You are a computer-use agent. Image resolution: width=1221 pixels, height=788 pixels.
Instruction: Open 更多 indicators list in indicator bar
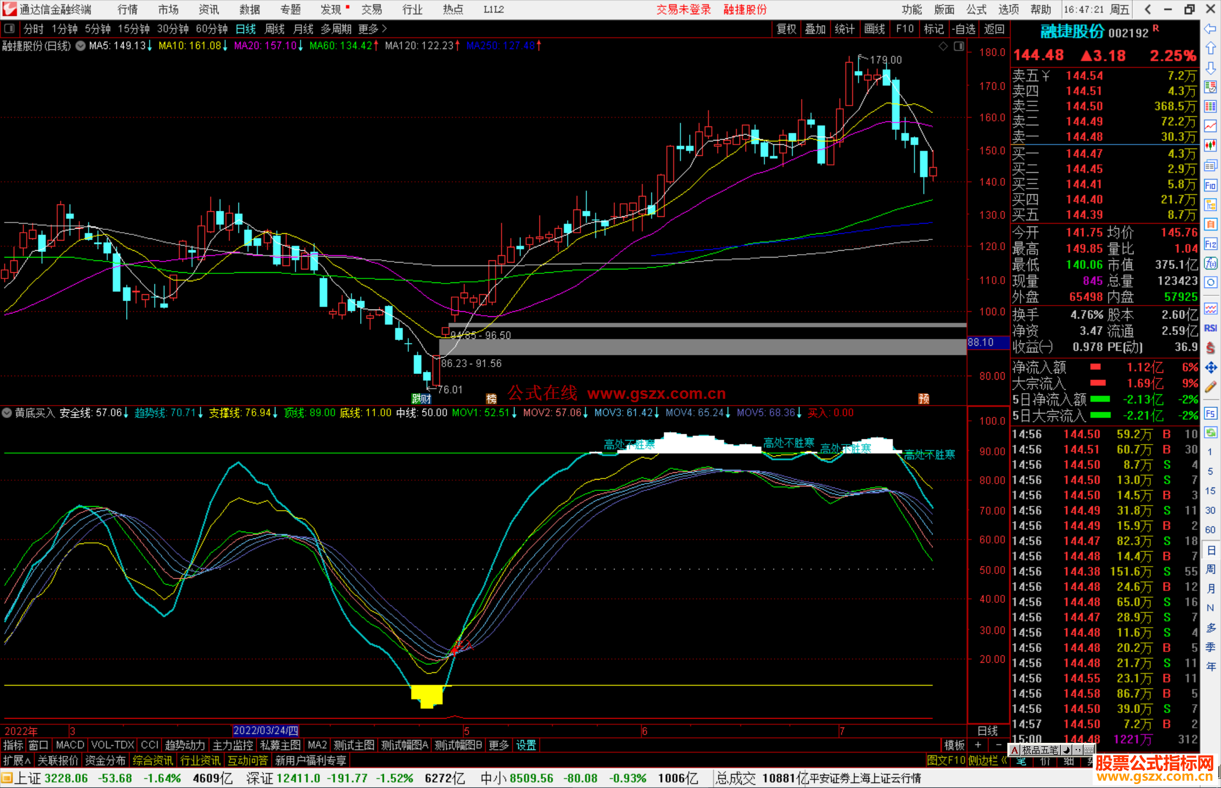[499, 745]
